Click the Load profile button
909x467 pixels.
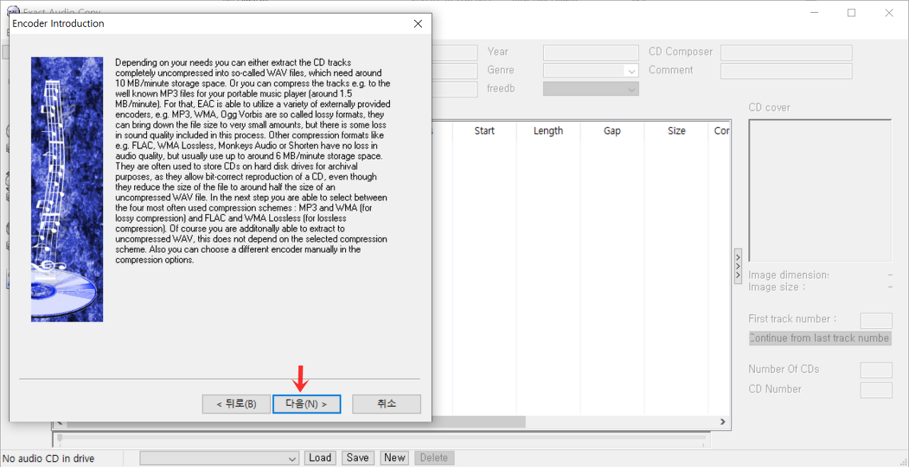click(x=320, y=458)
